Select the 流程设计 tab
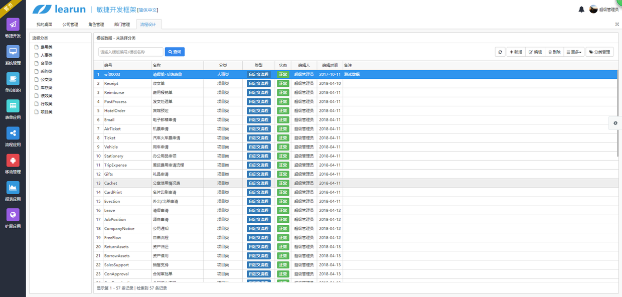622x297 pixels. 148,24
